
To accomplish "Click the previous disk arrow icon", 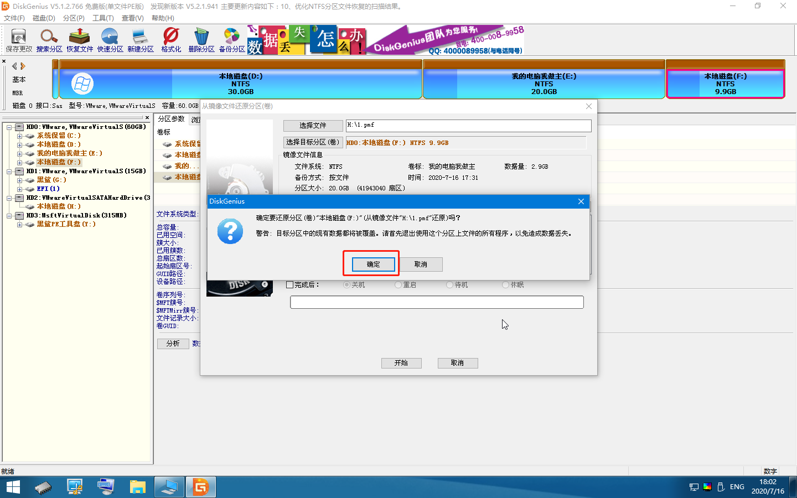I will coord(14,66).
